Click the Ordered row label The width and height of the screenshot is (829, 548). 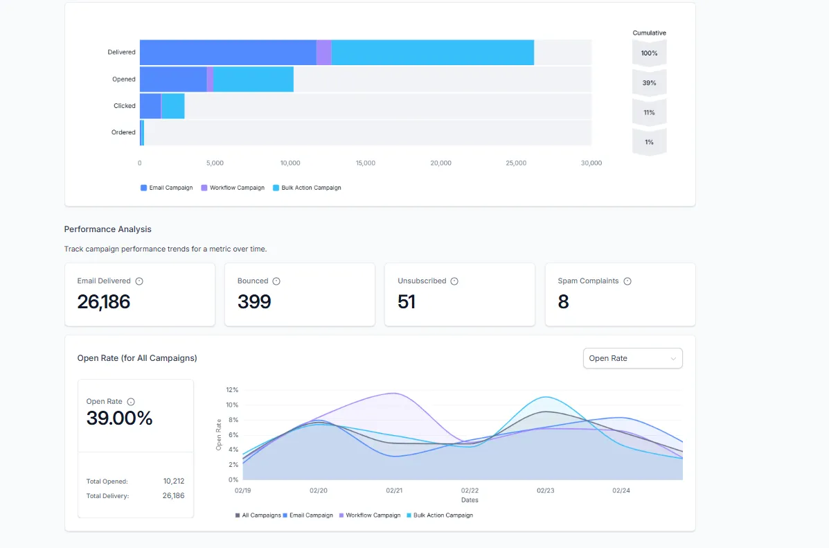[x=123, y=132]
